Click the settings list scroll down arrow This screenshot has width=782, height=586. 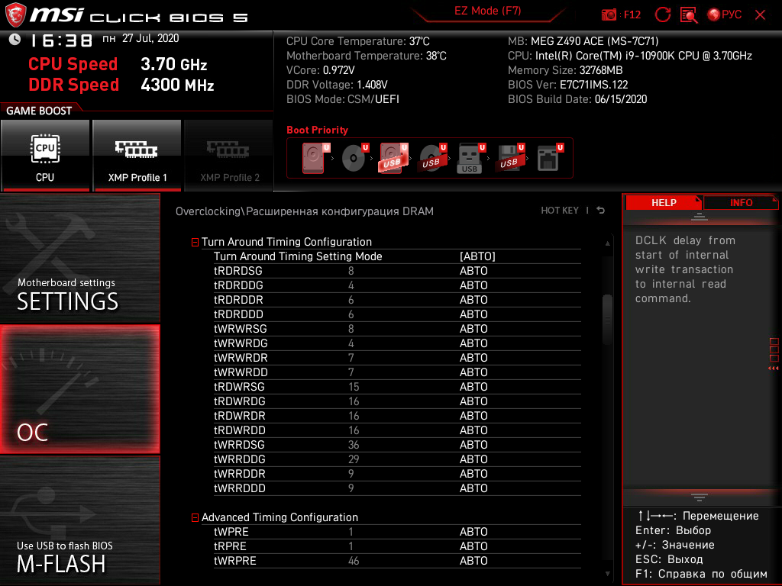607,574
